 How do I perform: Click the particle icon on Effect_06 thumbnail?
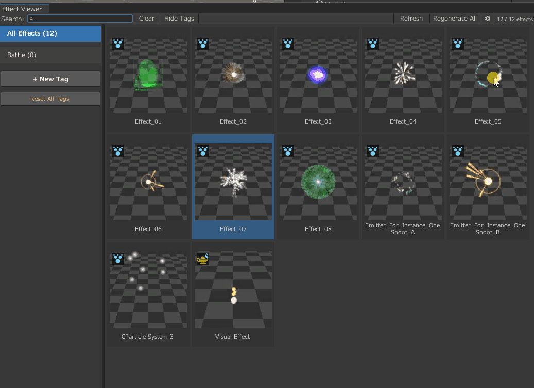click(x=118, y=151)
